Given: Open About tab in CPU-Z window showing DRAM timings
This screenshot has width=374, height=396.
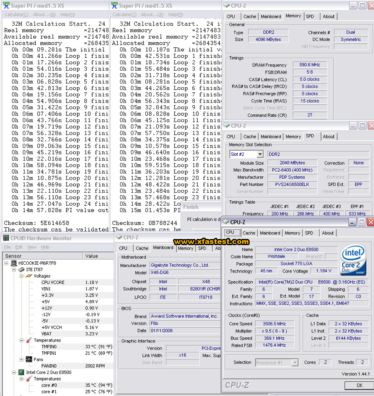Looking at the screenshot, I should [328, 17].
